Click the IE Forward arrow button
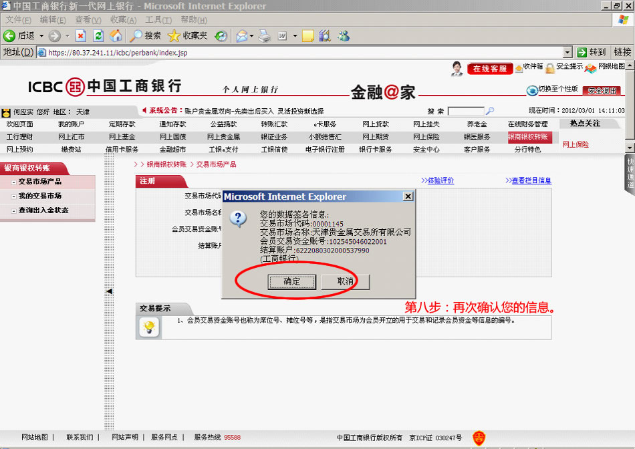 tap(54, 36)
